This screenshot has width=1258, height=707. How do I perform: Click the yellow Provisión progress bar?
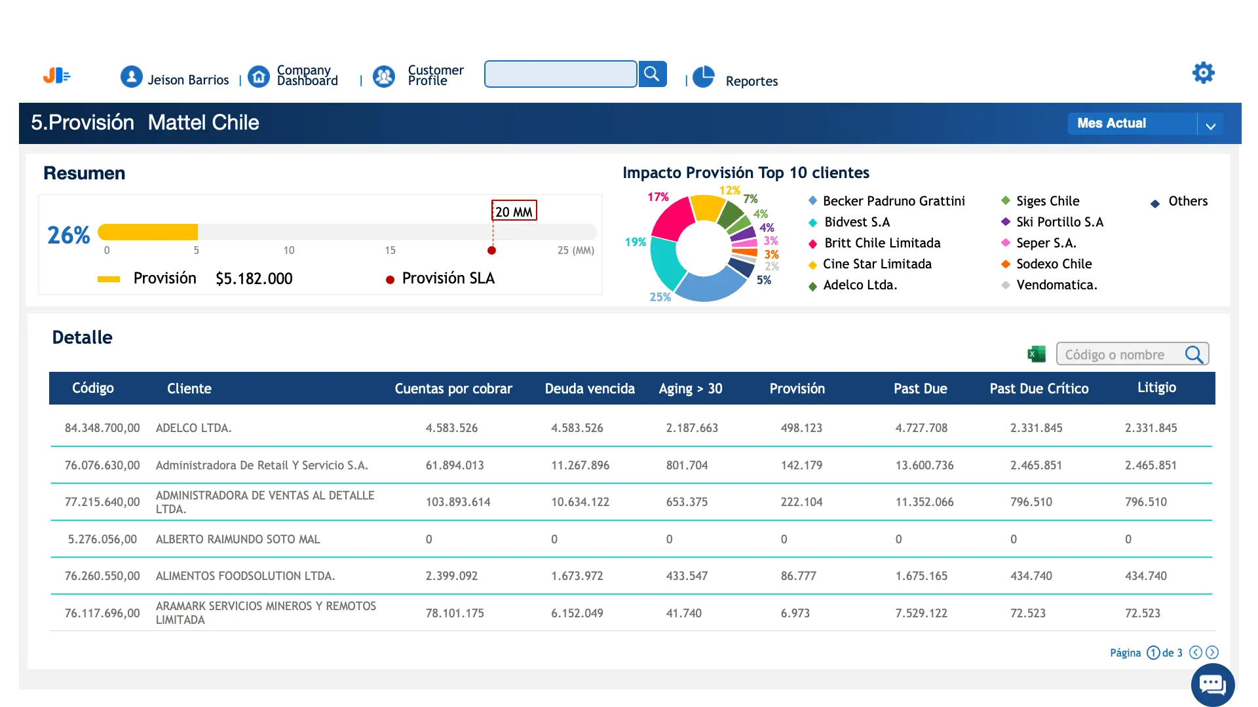point(148,232)
